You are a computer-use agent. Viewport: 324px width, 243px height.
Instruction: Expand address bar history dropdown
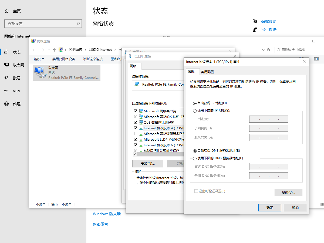(264, 50)
